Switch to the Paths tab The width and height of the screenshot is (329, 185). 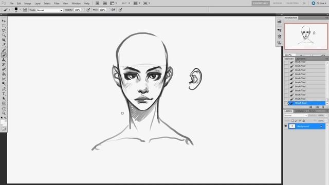coord(312,111)
